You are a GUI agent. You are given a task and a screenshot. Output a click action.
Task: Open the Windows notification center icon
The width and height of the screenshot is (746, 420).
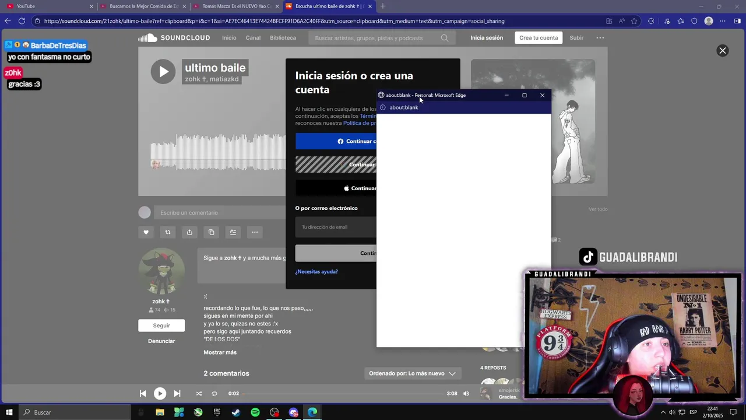[734, 412]
